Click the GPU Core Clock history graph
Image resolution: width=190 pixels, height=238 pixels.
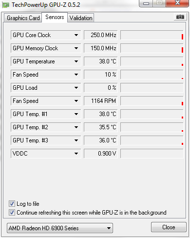coord(152,35)
